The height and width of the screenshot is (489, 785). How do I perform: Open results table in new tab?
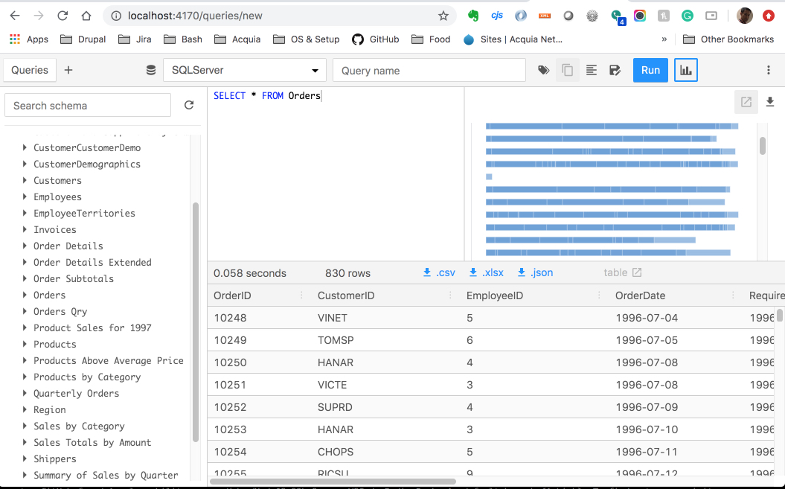622,272
